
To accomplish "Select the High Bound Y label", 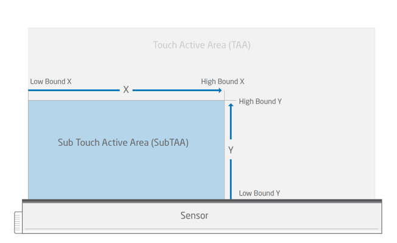I will (260, 101).
